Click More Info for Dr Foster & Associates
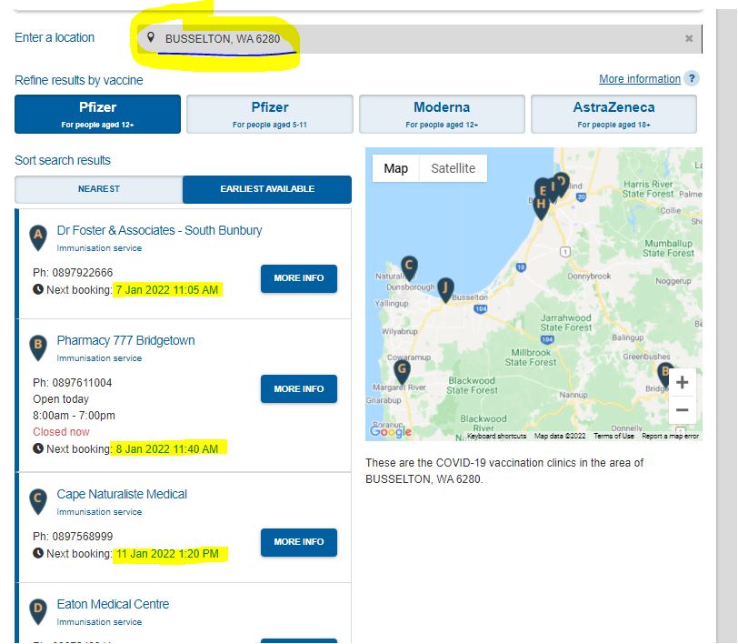The height and width of the screenshot is (644, 738). coord(299,278)
